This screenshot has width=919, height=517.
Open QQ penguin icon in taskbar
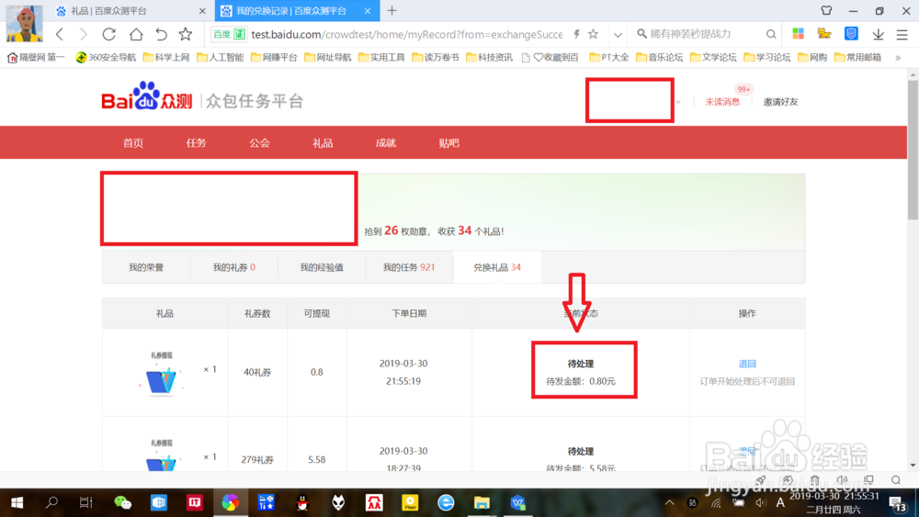coord(302,502)
